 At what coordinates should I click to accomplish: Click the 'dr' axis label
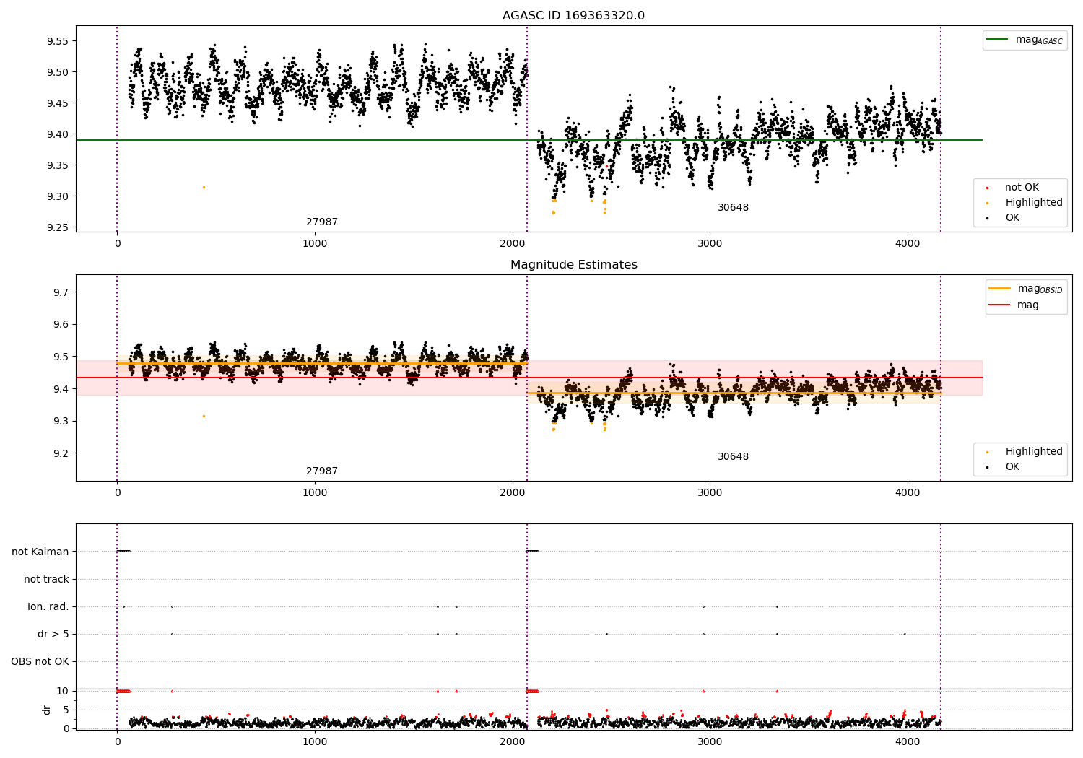[x=47, y=710]
